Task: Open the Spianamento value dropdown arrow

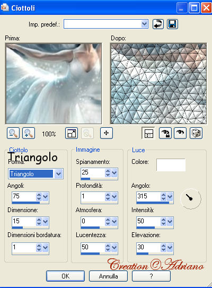Action: pyautogui.click(x=114, y=173)
